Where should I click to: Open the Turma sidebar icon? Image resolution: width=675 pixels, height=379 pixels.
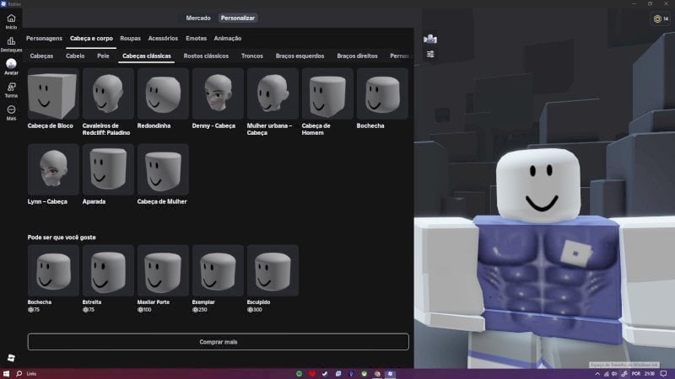11,88
